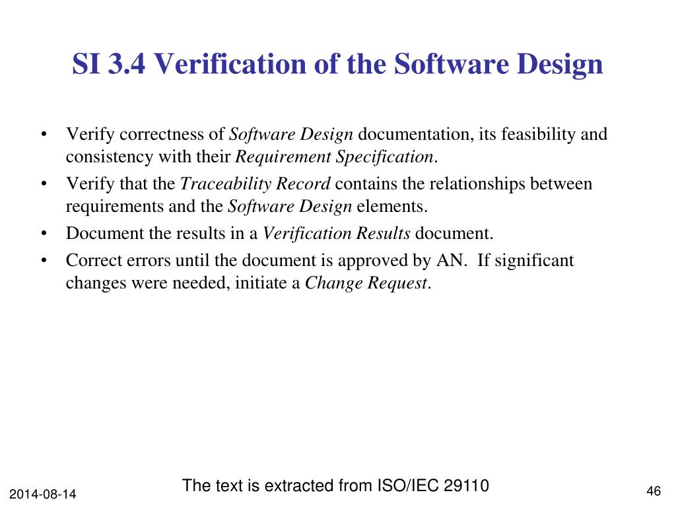Click the italic phrase 'Verification Results'
Image resolution: width=676 pixels, height=507 pixels.
coord(336,233)
